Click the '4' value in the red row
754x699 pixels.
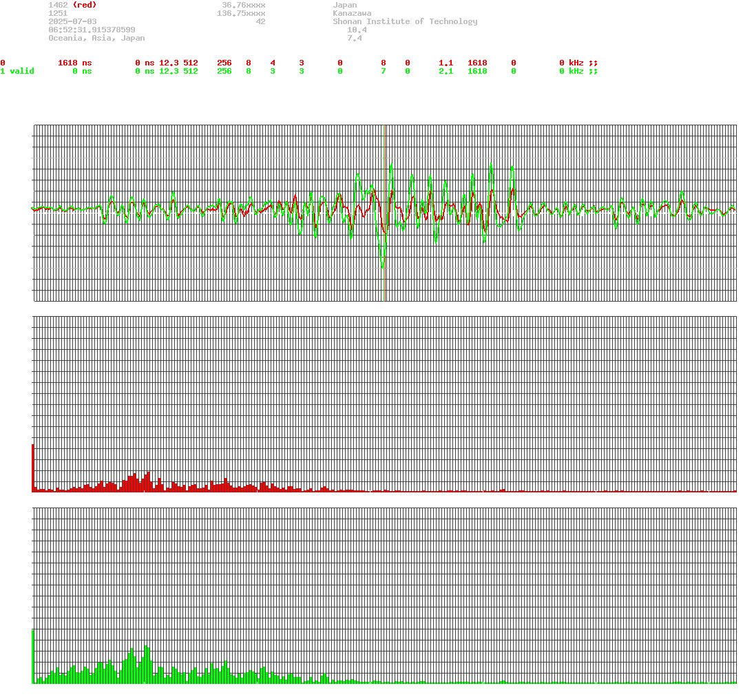click(273, 63)
